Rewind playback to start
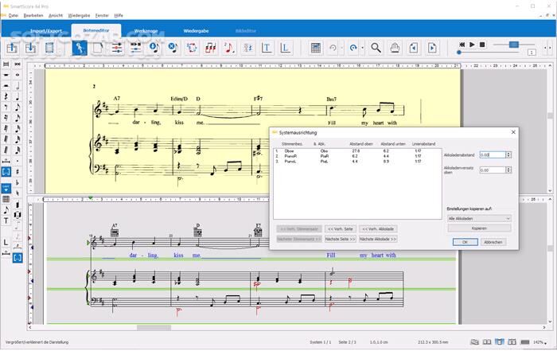Image resolution: width=557 pixels, height=351 pixels. tap(462, 45)
